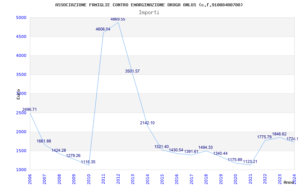
Task: Select the peak value 4869.55
Action: click(x=118, y=19)
